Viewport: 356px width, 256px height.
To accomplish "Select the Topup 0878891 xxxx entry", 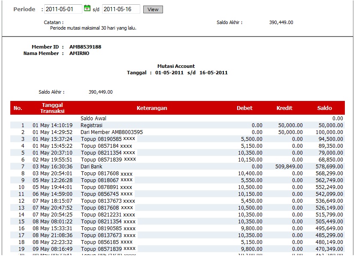I will click(106, 187).
